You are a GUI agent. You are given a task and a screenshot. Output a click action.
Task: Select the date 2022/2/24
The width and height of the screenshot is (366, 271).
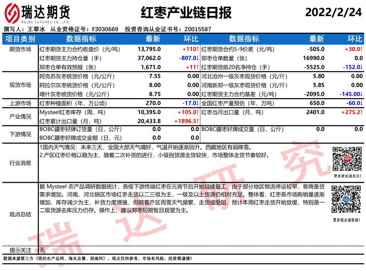pyautogui.click(x=333, y=12)
